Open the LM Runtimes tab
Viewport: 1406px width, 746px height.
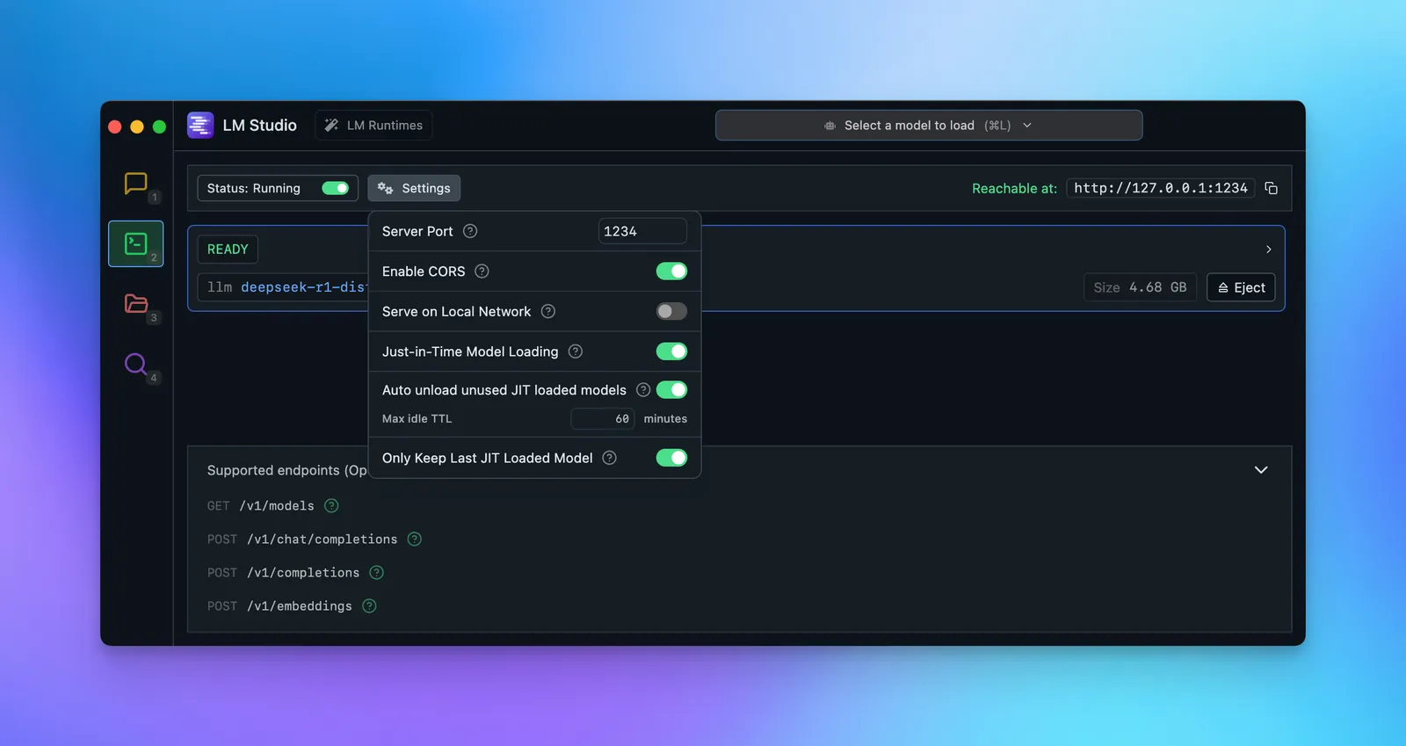(373, 126)
